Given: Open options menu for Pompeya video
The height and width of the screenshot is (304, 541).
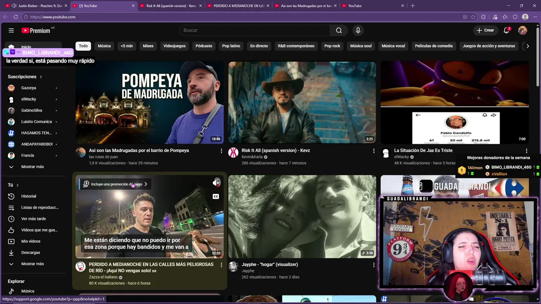Looking at the screenshot, I should 221,151.
